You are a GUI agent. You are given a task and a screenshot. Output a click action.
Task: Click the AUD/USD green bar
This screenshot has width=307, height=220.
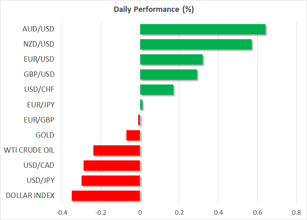click(203, 29)
